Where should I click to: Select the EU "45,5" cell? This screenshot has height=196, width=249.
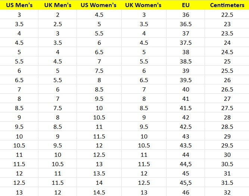186,183
